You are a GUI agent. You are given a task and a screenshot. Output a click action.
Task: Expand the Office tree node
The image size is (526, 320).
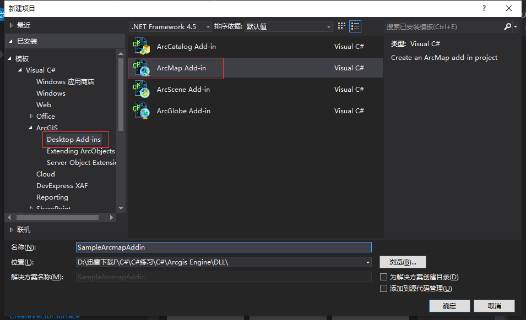(31, 116)
